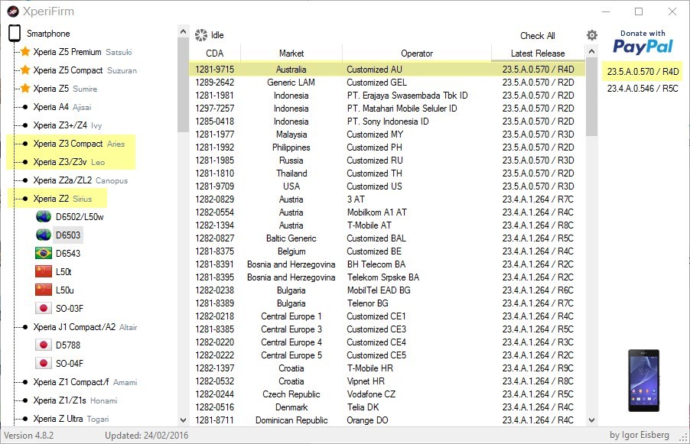Expand the Xperia Z Ultra Togari node

[x=25, y=419]
